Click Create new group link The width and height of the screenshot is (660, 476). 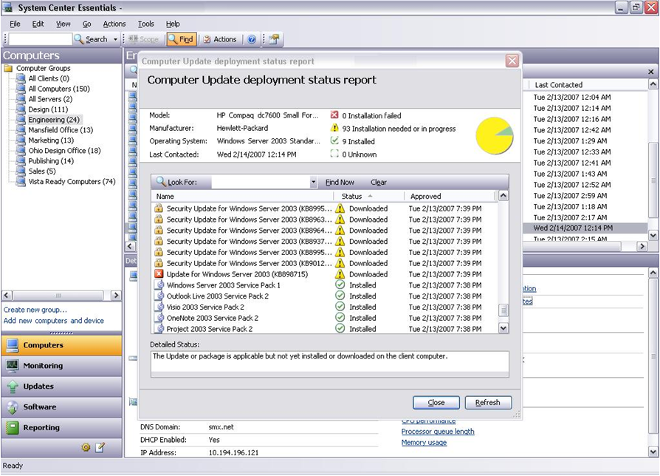click(35, 310)
